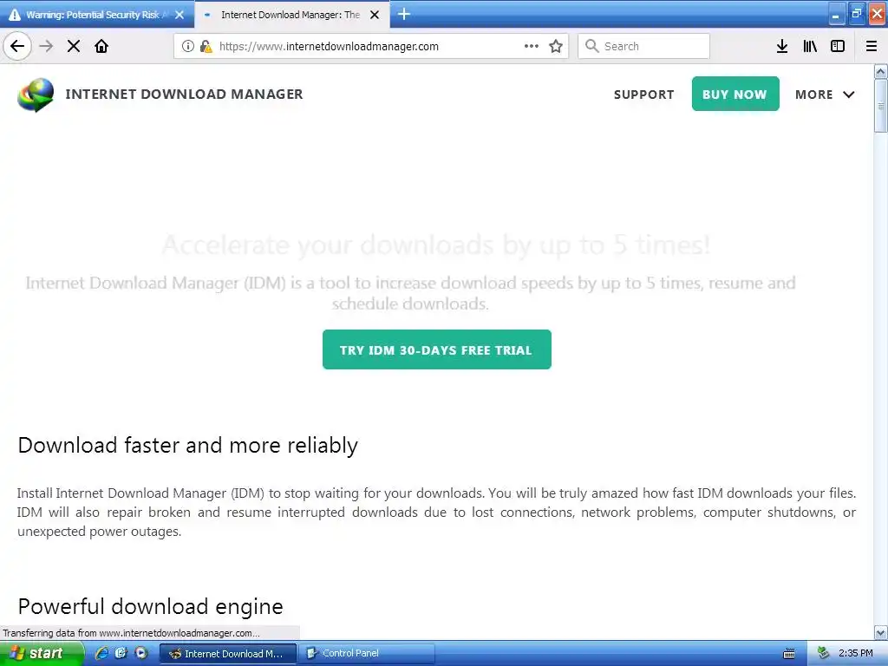Click the Search input field
Viewport: 888px width, 666px height.
click(643, 46)
